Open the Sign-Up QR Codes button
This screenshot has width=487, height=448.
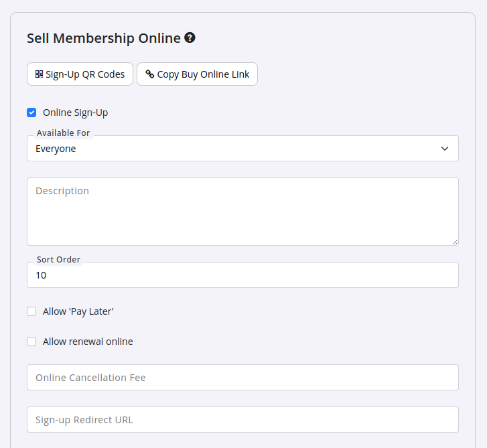(x=80, y=74)
